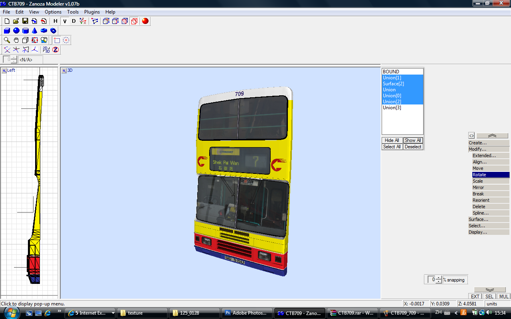Select the circular selection mode icon
Viewport: 511px width, 319px height.
[66, 40]
